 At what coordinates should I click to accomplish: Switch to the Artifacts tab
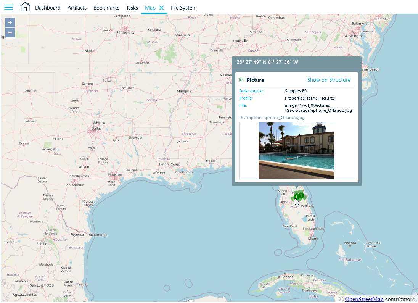coord(77,8)
